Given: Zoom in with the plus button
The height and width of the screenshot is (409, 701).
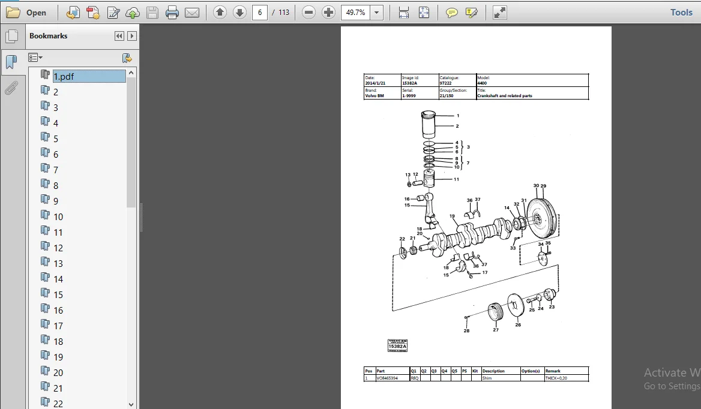Looking at the screenshot, I should (x=329, y=13).
